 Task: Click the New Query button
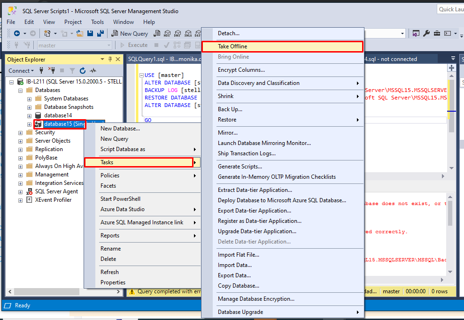coord(130,33)
